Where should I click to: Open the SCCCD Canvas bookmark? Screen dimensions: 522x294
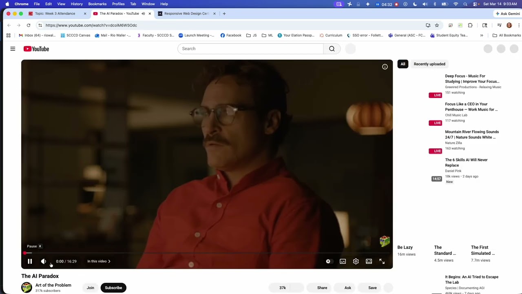(75, 36)
